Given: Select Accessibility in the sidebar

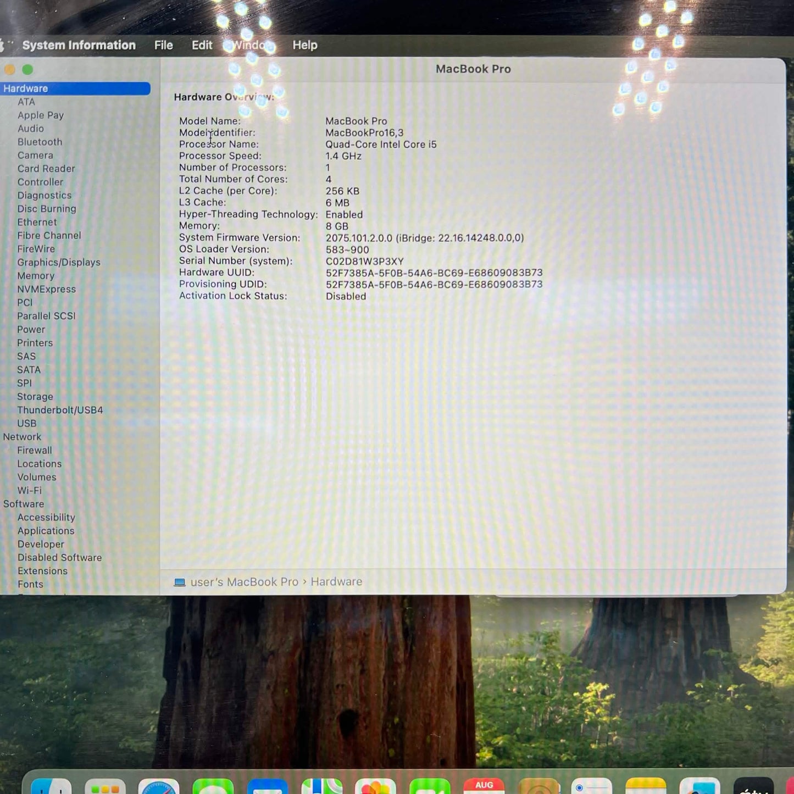Looking at the screenshot, I should pyautogui.click(x=46, y=518).
